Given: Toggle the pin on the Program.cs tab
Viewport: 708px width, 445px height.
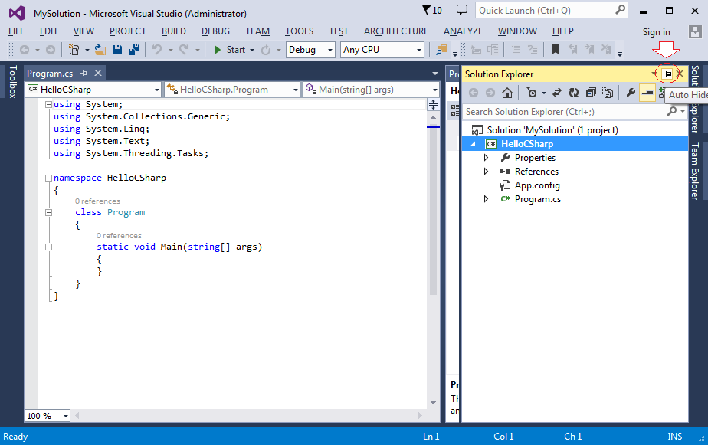Looking at the screenshot, I should [x=84, y=73].
